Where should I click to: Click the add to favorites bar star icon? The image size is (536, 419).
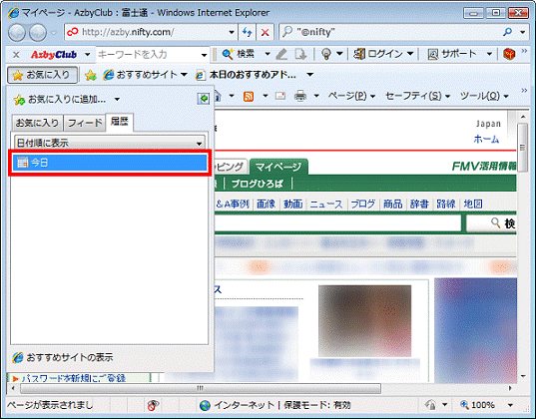point(90,75)
